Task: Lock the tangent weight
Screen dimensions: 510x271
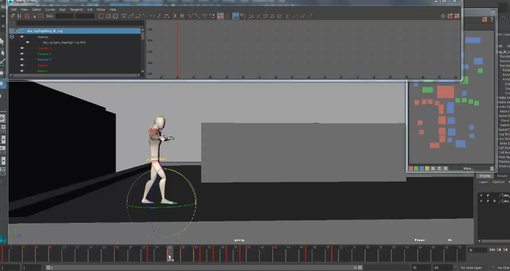Action: click(212, 16)
